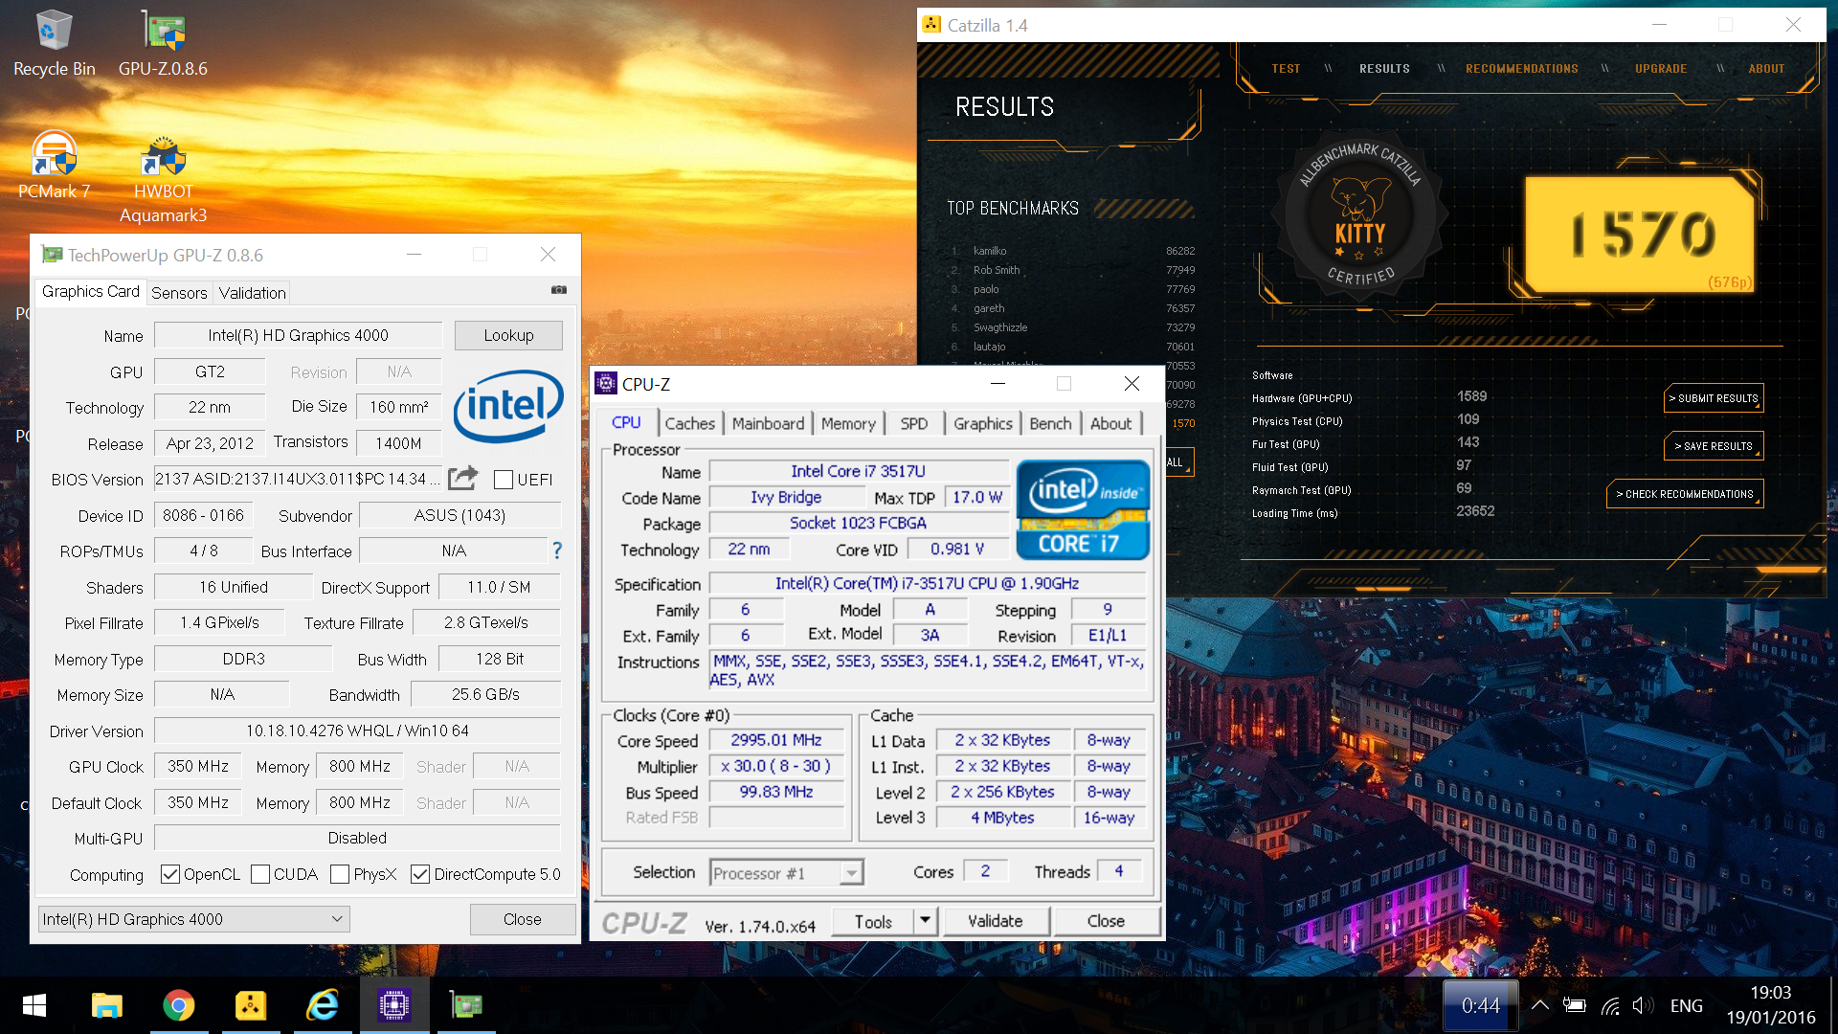Open the Recycle Bin desktop icon
This screenshot has height=1034, width=1838.
tap(54, 43)
